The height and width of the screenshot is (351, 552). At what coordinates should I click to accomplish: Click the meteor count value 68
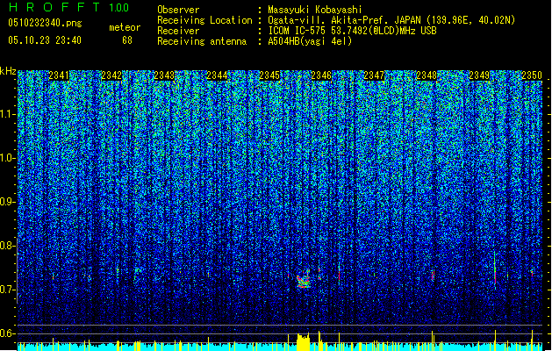[127, 40]
